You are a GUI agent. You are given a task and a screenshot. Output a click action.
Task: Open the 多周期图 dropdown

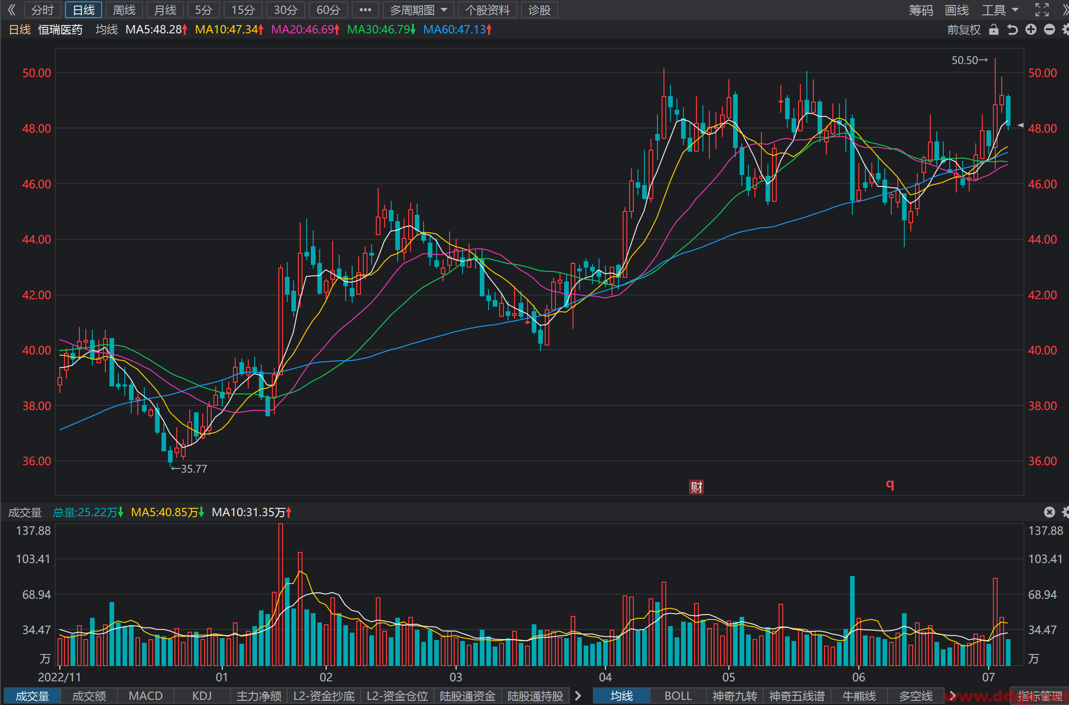(418, 10)
